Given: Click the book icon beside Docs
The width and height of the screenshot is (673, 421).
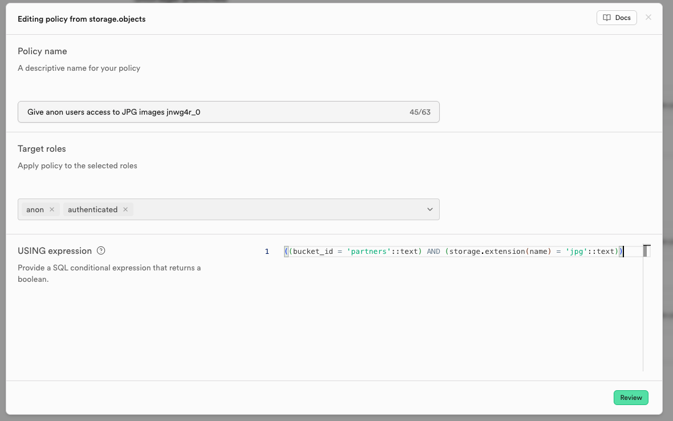Looking at the screenshot, I should [607, 18].
